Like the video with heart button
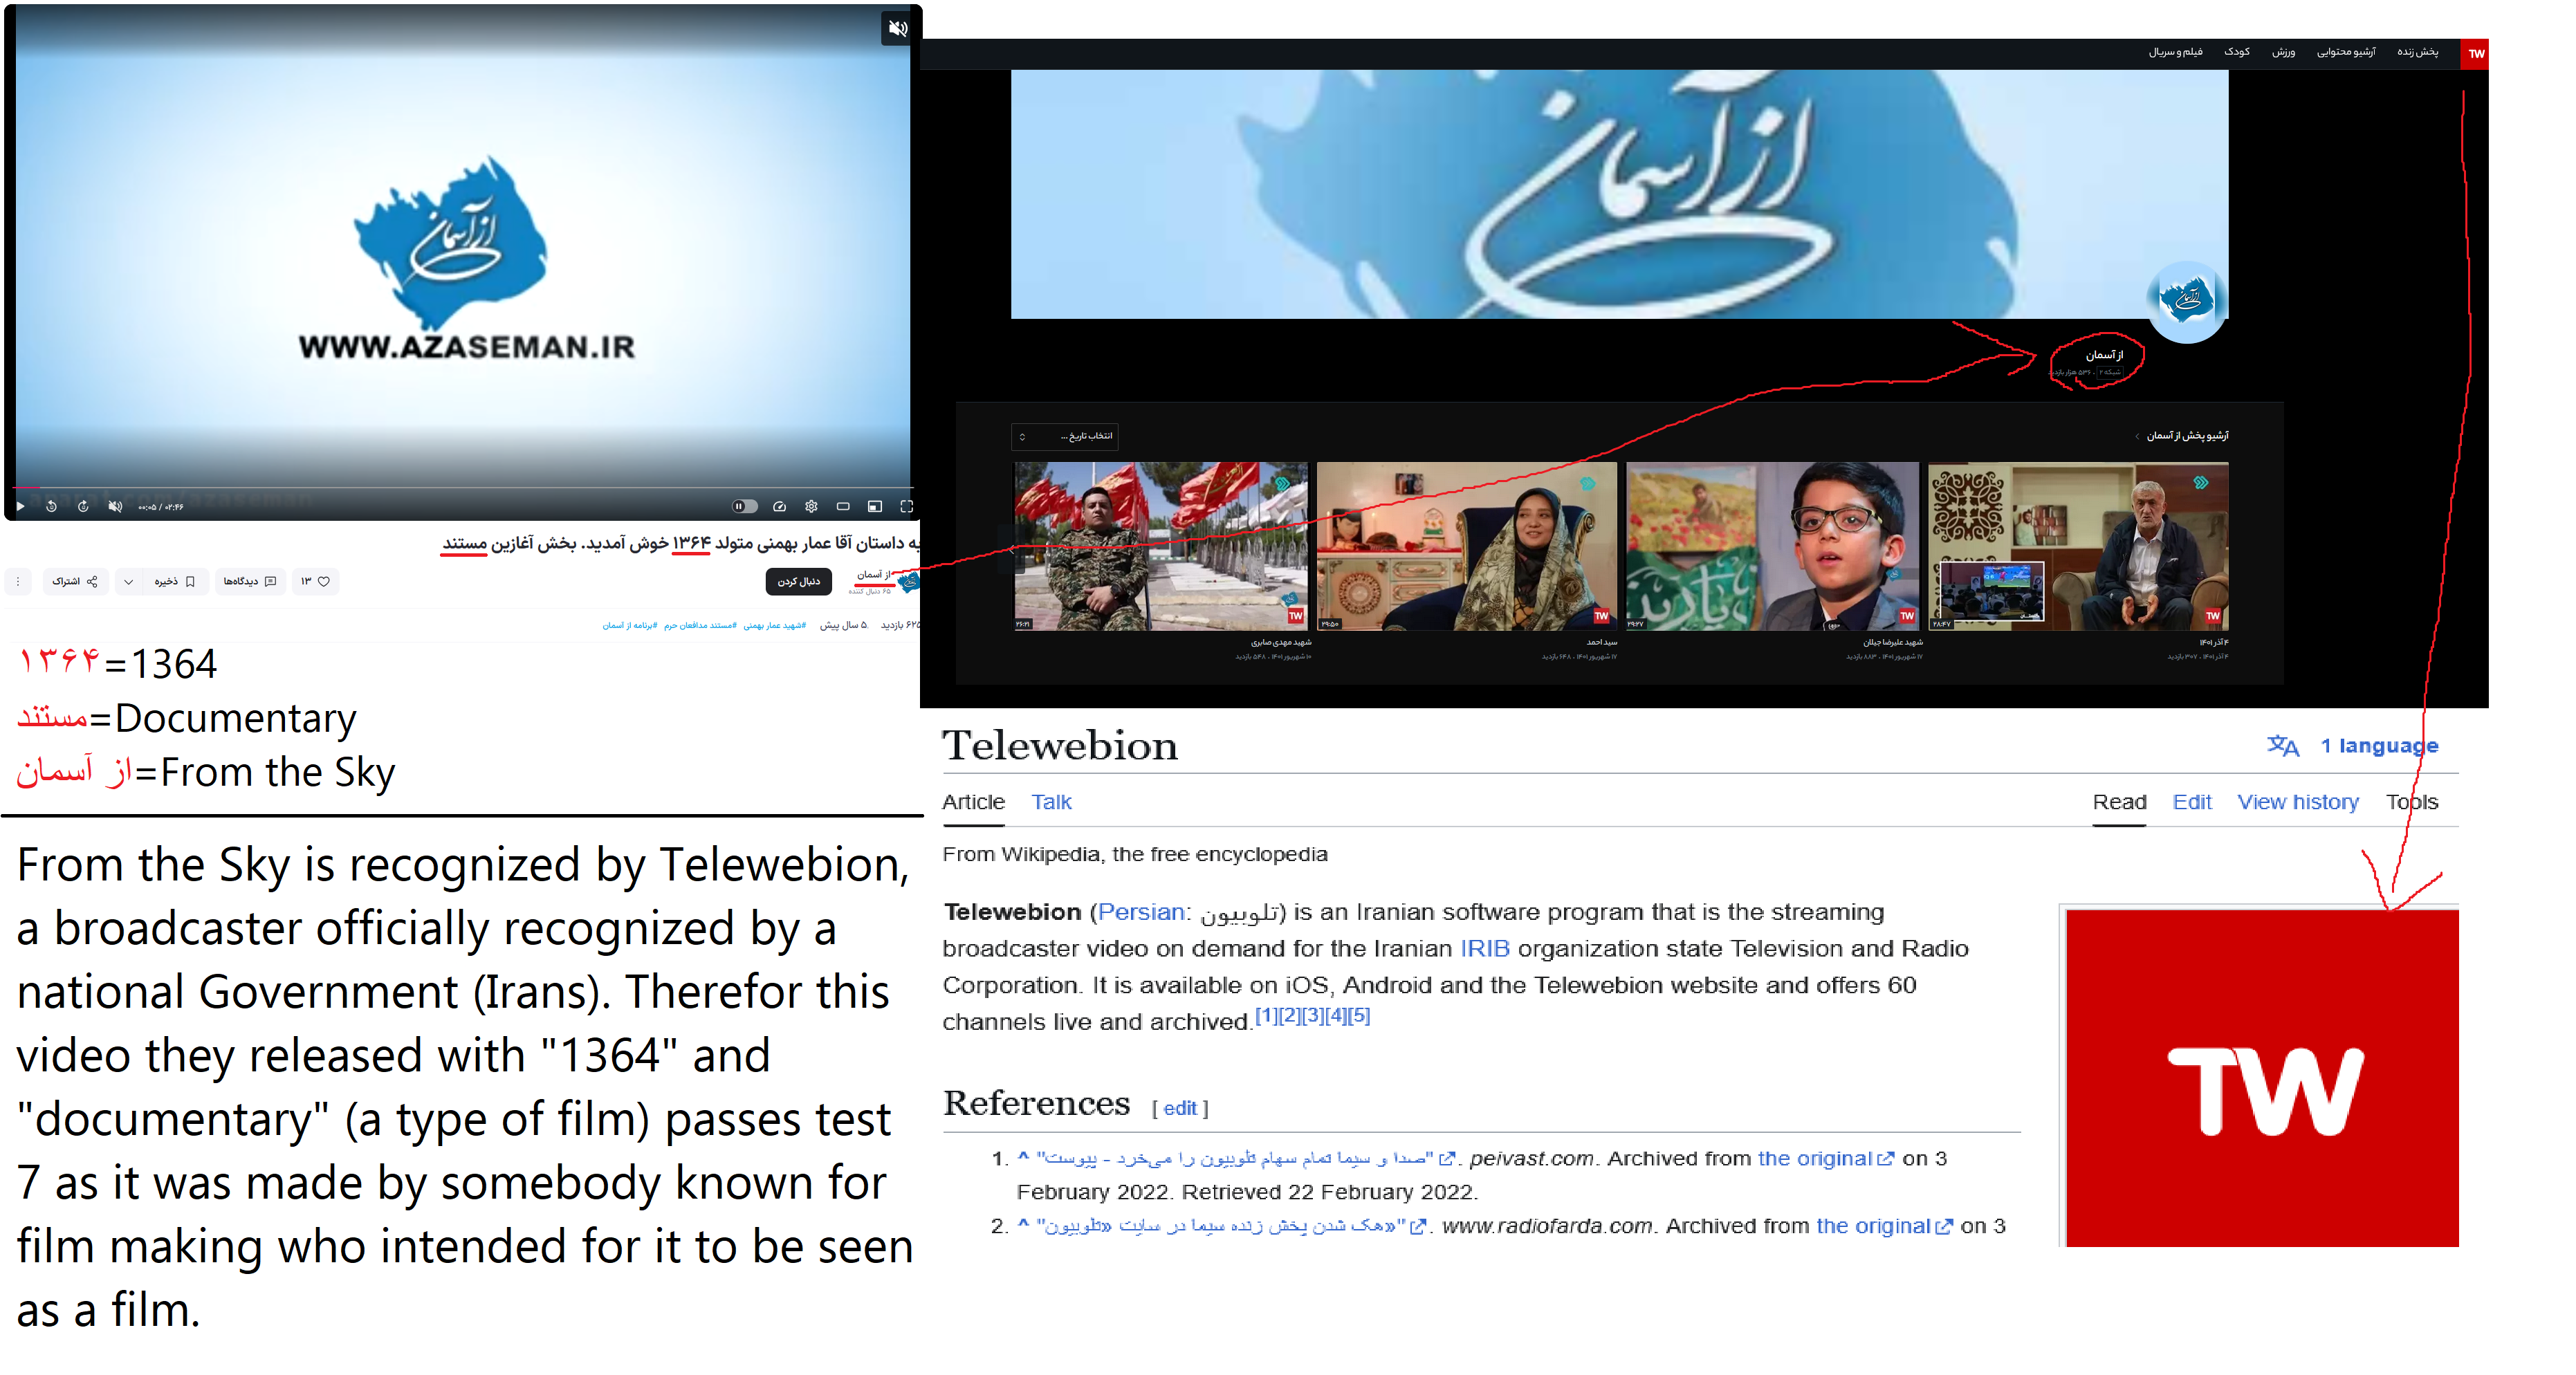 point(316,581)
